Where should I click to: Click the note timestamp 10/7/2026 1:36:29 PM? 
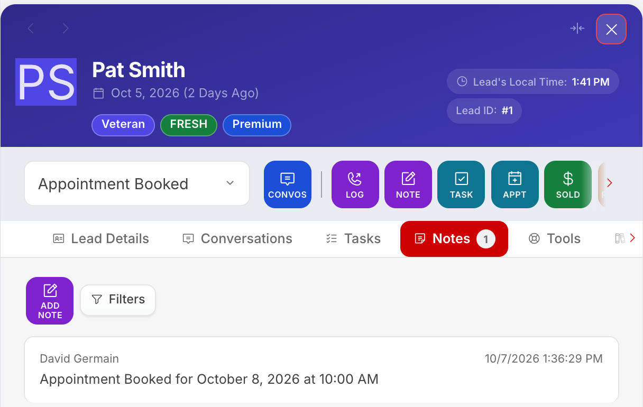(544, 359)
